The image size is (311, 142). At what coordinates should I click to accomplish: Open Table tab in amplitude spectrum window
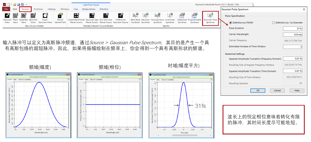click(x=15, y=79)
